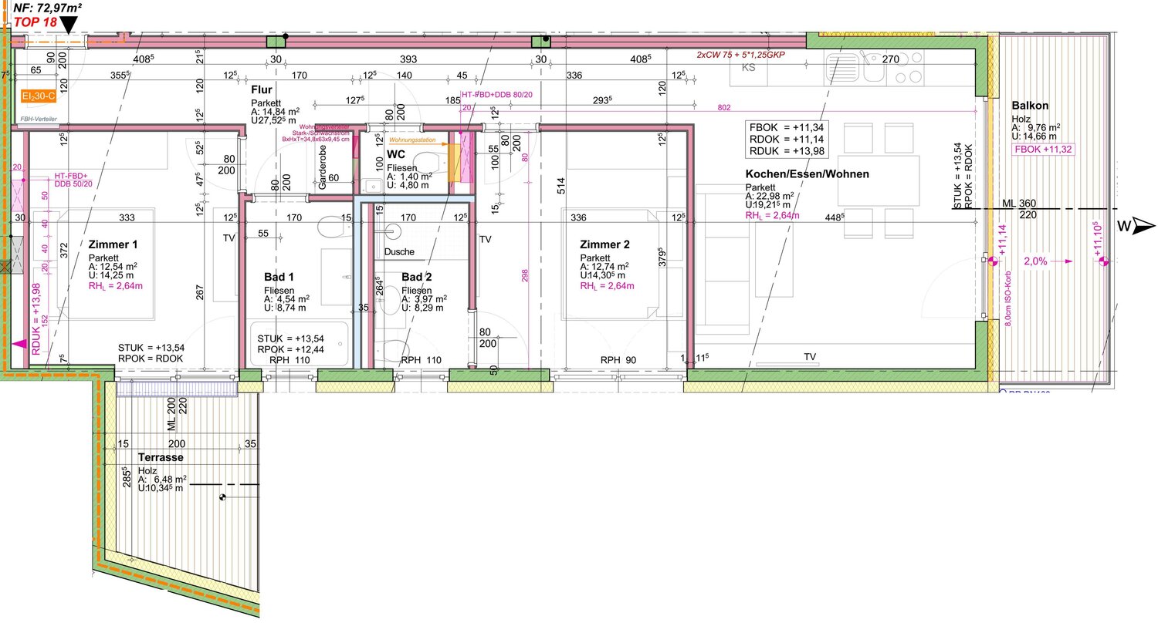
Task: Select the Kochen/Essen/Wohnen room label
Action: click(807, 174)
